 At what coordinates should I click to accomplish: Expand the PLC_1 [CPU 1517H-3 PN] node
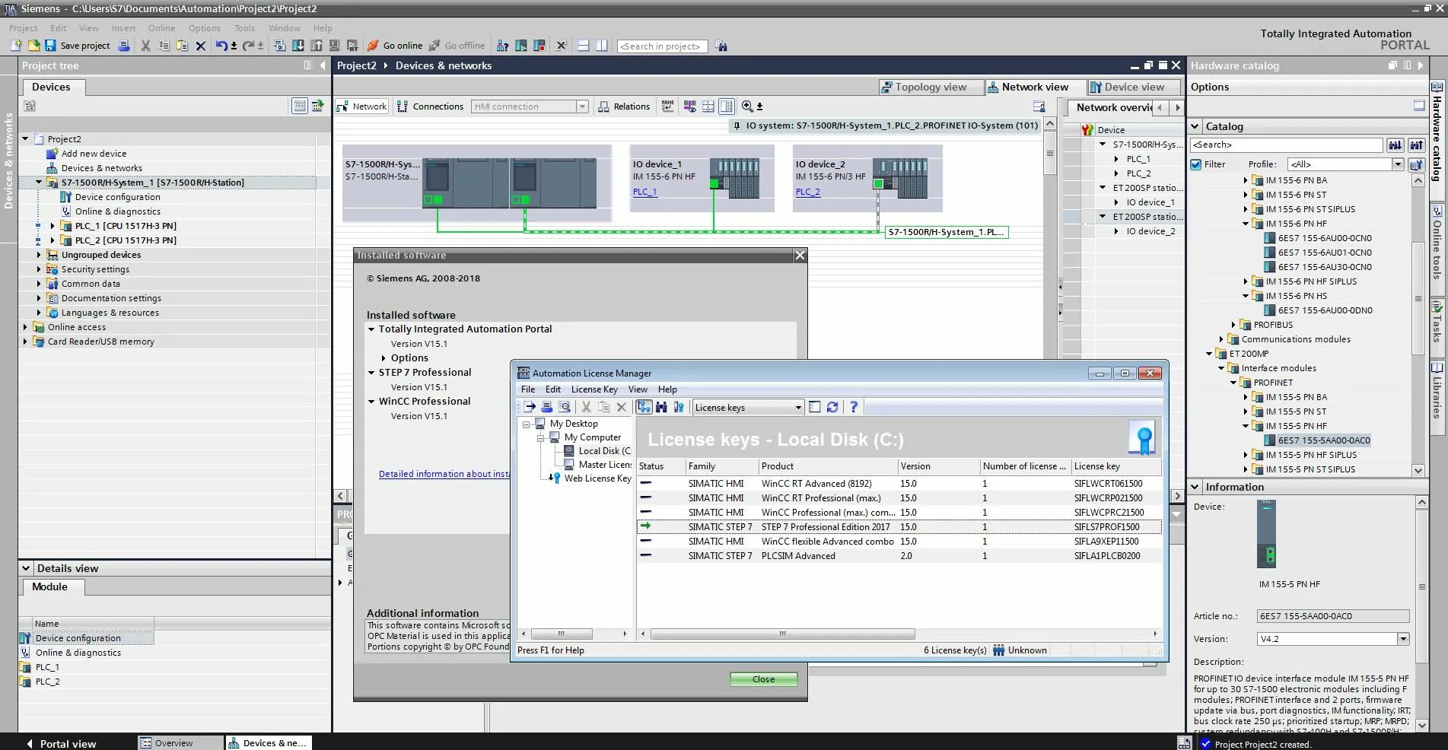coord(52,226)
